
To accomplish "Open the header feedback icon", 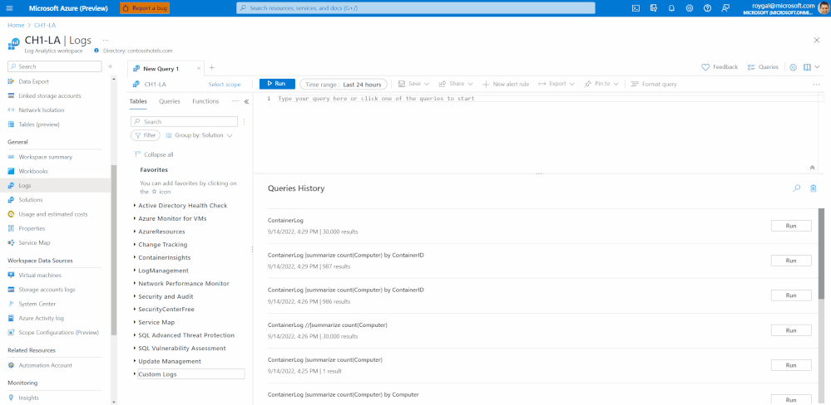I will click(725, 8).
